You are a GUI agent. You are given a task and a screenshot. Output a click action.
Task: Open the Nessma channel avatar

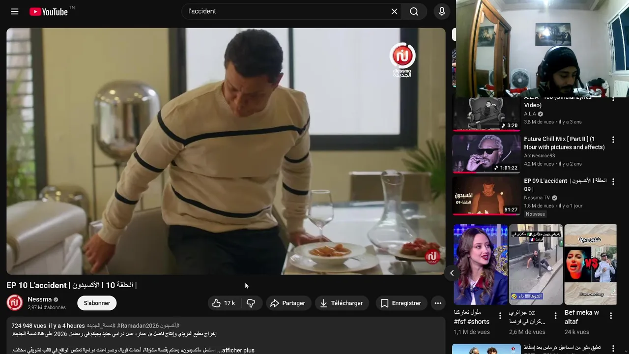pyautogui.click(x=15, y=302)
